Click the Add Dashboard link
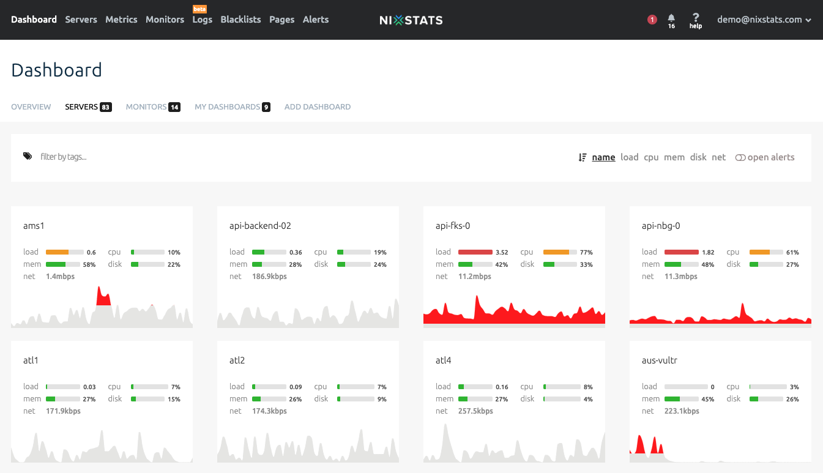823x473 pixels. pyautogui.click(x=317, y=107)
